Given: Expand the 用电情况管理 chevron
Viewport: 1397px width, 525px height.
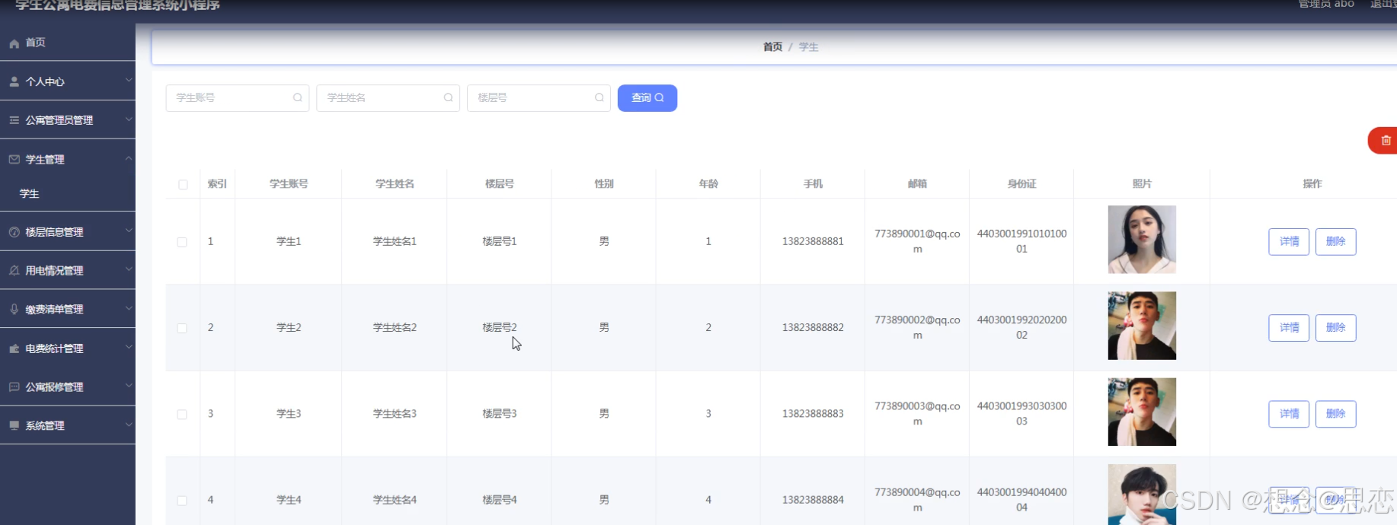Looking at the screenshot, I should 128,269.
